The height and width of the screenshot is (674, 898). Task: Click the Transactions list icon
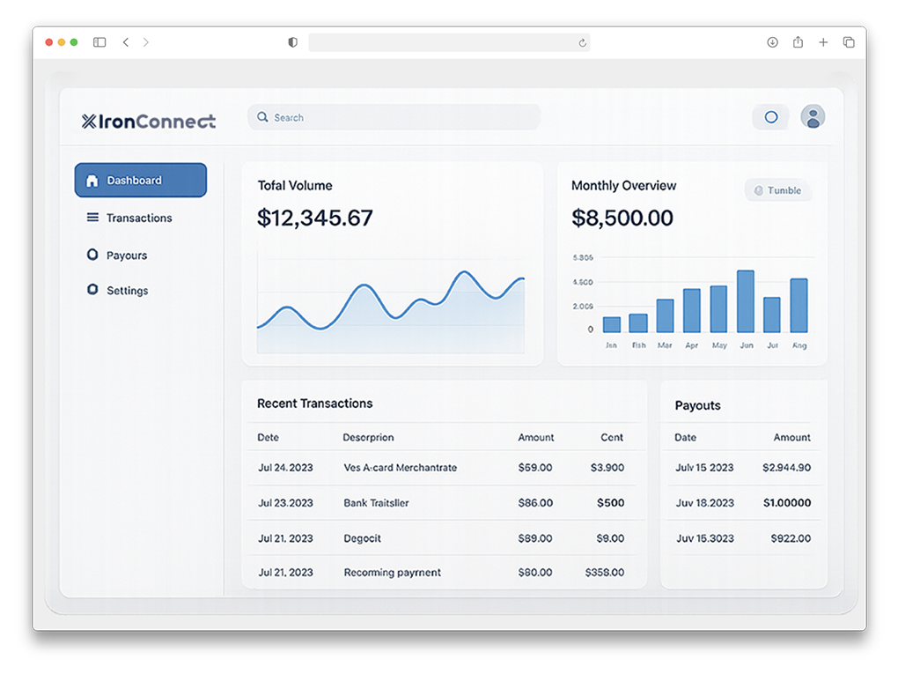tap(92, 218)
